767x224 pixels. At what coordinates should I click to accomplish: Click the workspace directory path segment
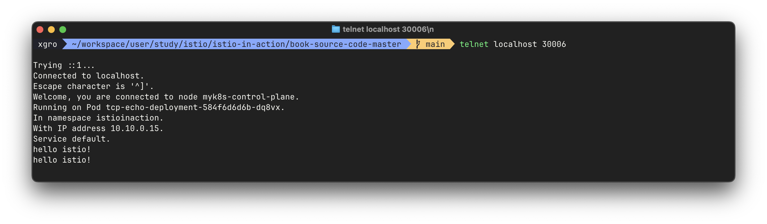pyautogui.click(x=236, y=44)
